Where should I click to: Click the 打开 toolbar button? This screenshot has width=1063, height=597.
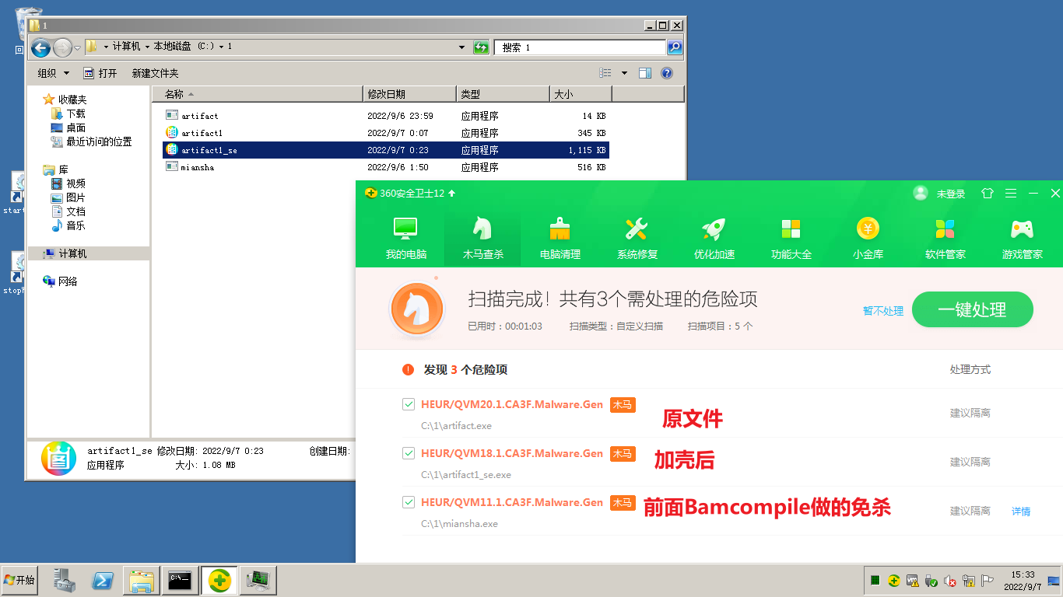(x=100, y=73)
